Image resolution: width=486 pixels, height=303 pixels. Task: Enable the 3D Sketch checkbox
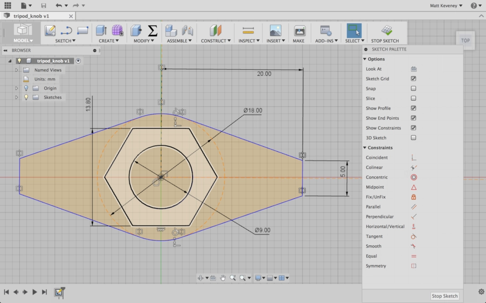413,138
